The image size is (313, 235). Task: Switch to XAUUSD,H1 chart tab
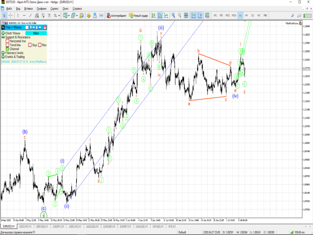point(141,227)
